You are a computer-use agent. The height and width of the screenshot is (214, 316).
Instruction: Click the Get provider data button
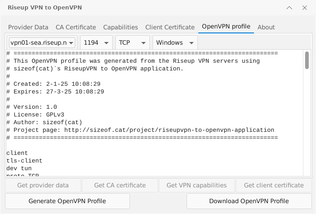click(43, 185)
